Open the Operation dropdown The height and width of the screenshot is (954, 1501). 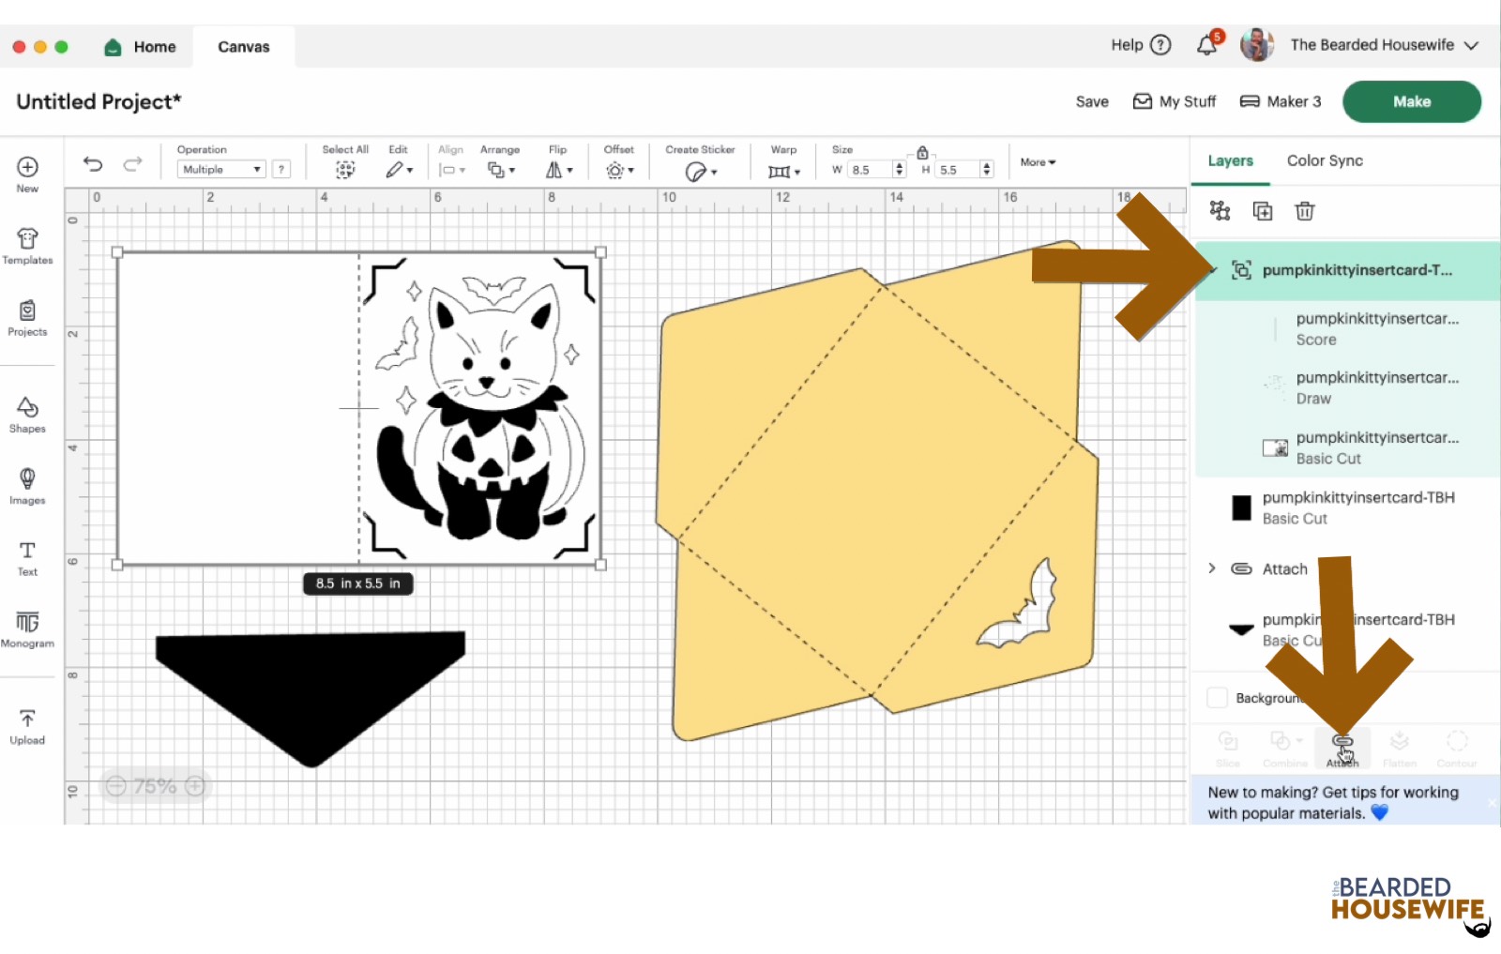(221, 169)
